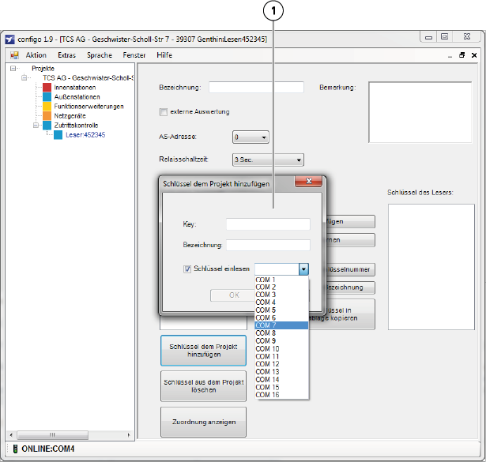Screen dimensions: 486x462
Task: Click the configo icon in menu bar
Action: [x=14, y=55]
